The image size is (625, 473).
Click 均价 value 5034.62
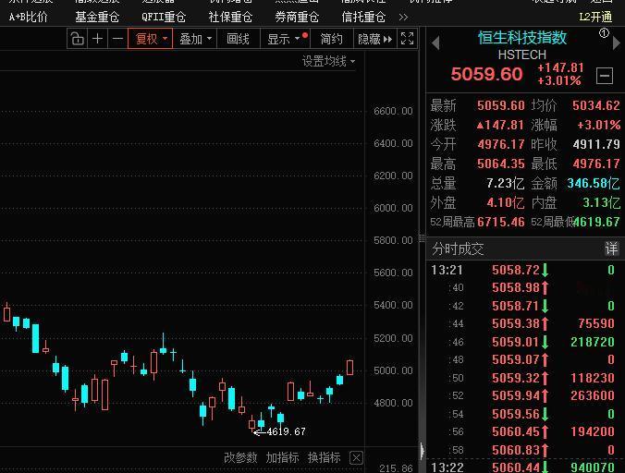click(596, 105)
